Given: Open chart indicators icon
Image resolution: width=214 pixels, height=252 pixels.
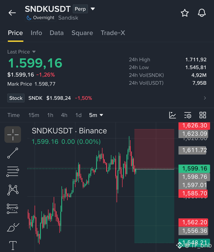Looking at the screenshot, I should (173, 115).
